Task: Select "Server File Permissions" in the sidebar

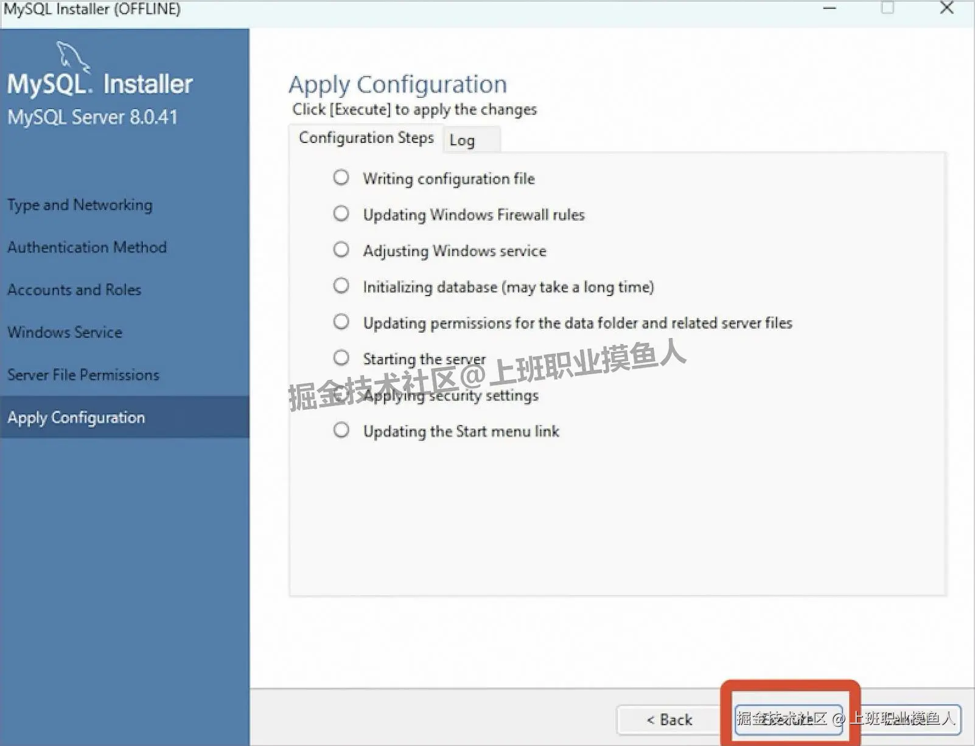Action: coord(84,375)
